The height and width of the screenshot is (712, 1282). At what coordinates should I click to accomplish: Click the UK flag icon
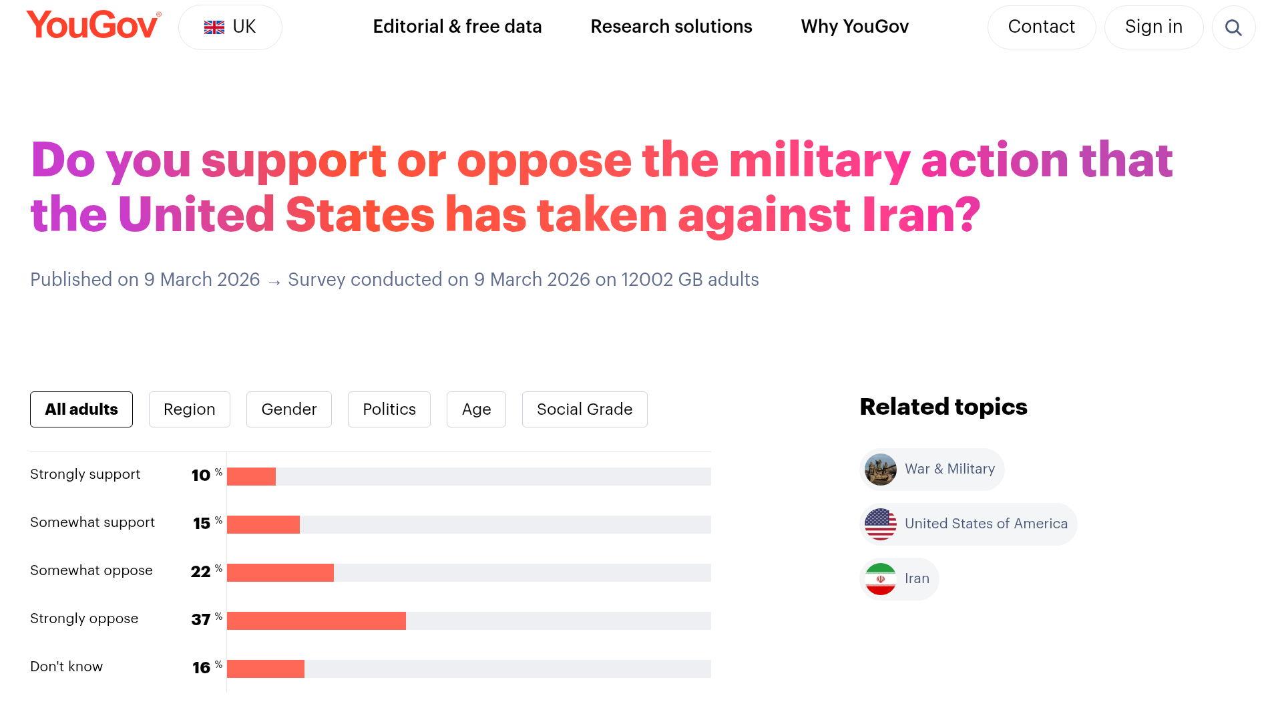click(213, 27)
